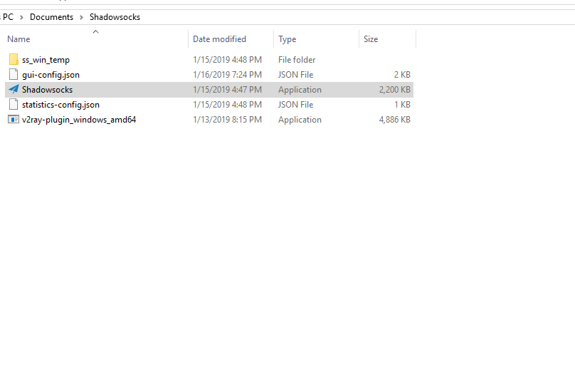Sort files by Type column
The height and width of the screenshot is (367, 575).
pos(287,39)
